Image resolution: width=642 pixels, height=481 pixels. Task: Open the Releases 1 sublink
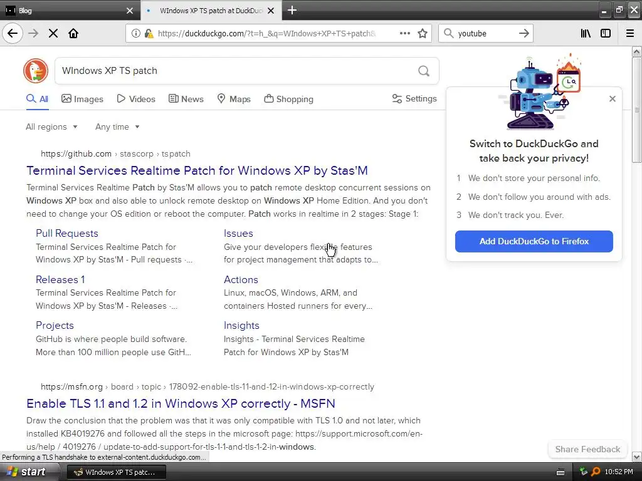tap(60, 279)
